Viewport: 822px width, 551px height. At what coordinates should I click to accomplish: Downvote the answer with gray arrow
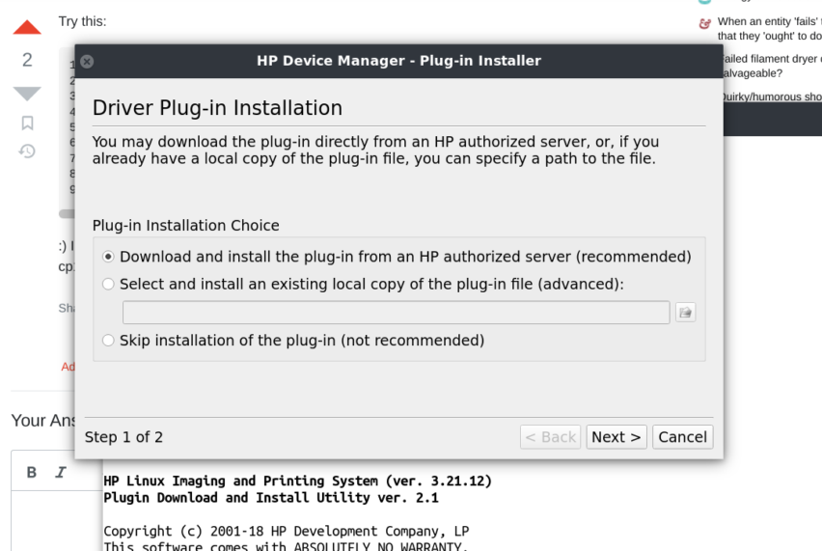click(x=27, y=94)
